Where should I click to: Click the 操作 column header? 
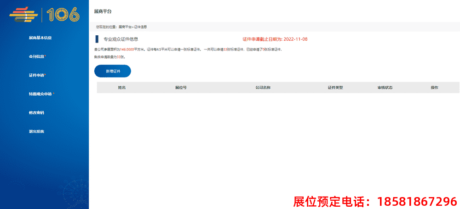click(x=434, y=88)
